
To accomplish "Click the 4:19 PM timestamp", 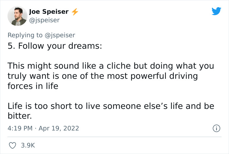I will coord(20,128).
